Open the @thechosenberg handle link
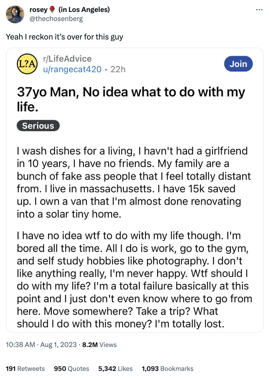This screenshot has height=378, width=269. (x=56, y=19)
